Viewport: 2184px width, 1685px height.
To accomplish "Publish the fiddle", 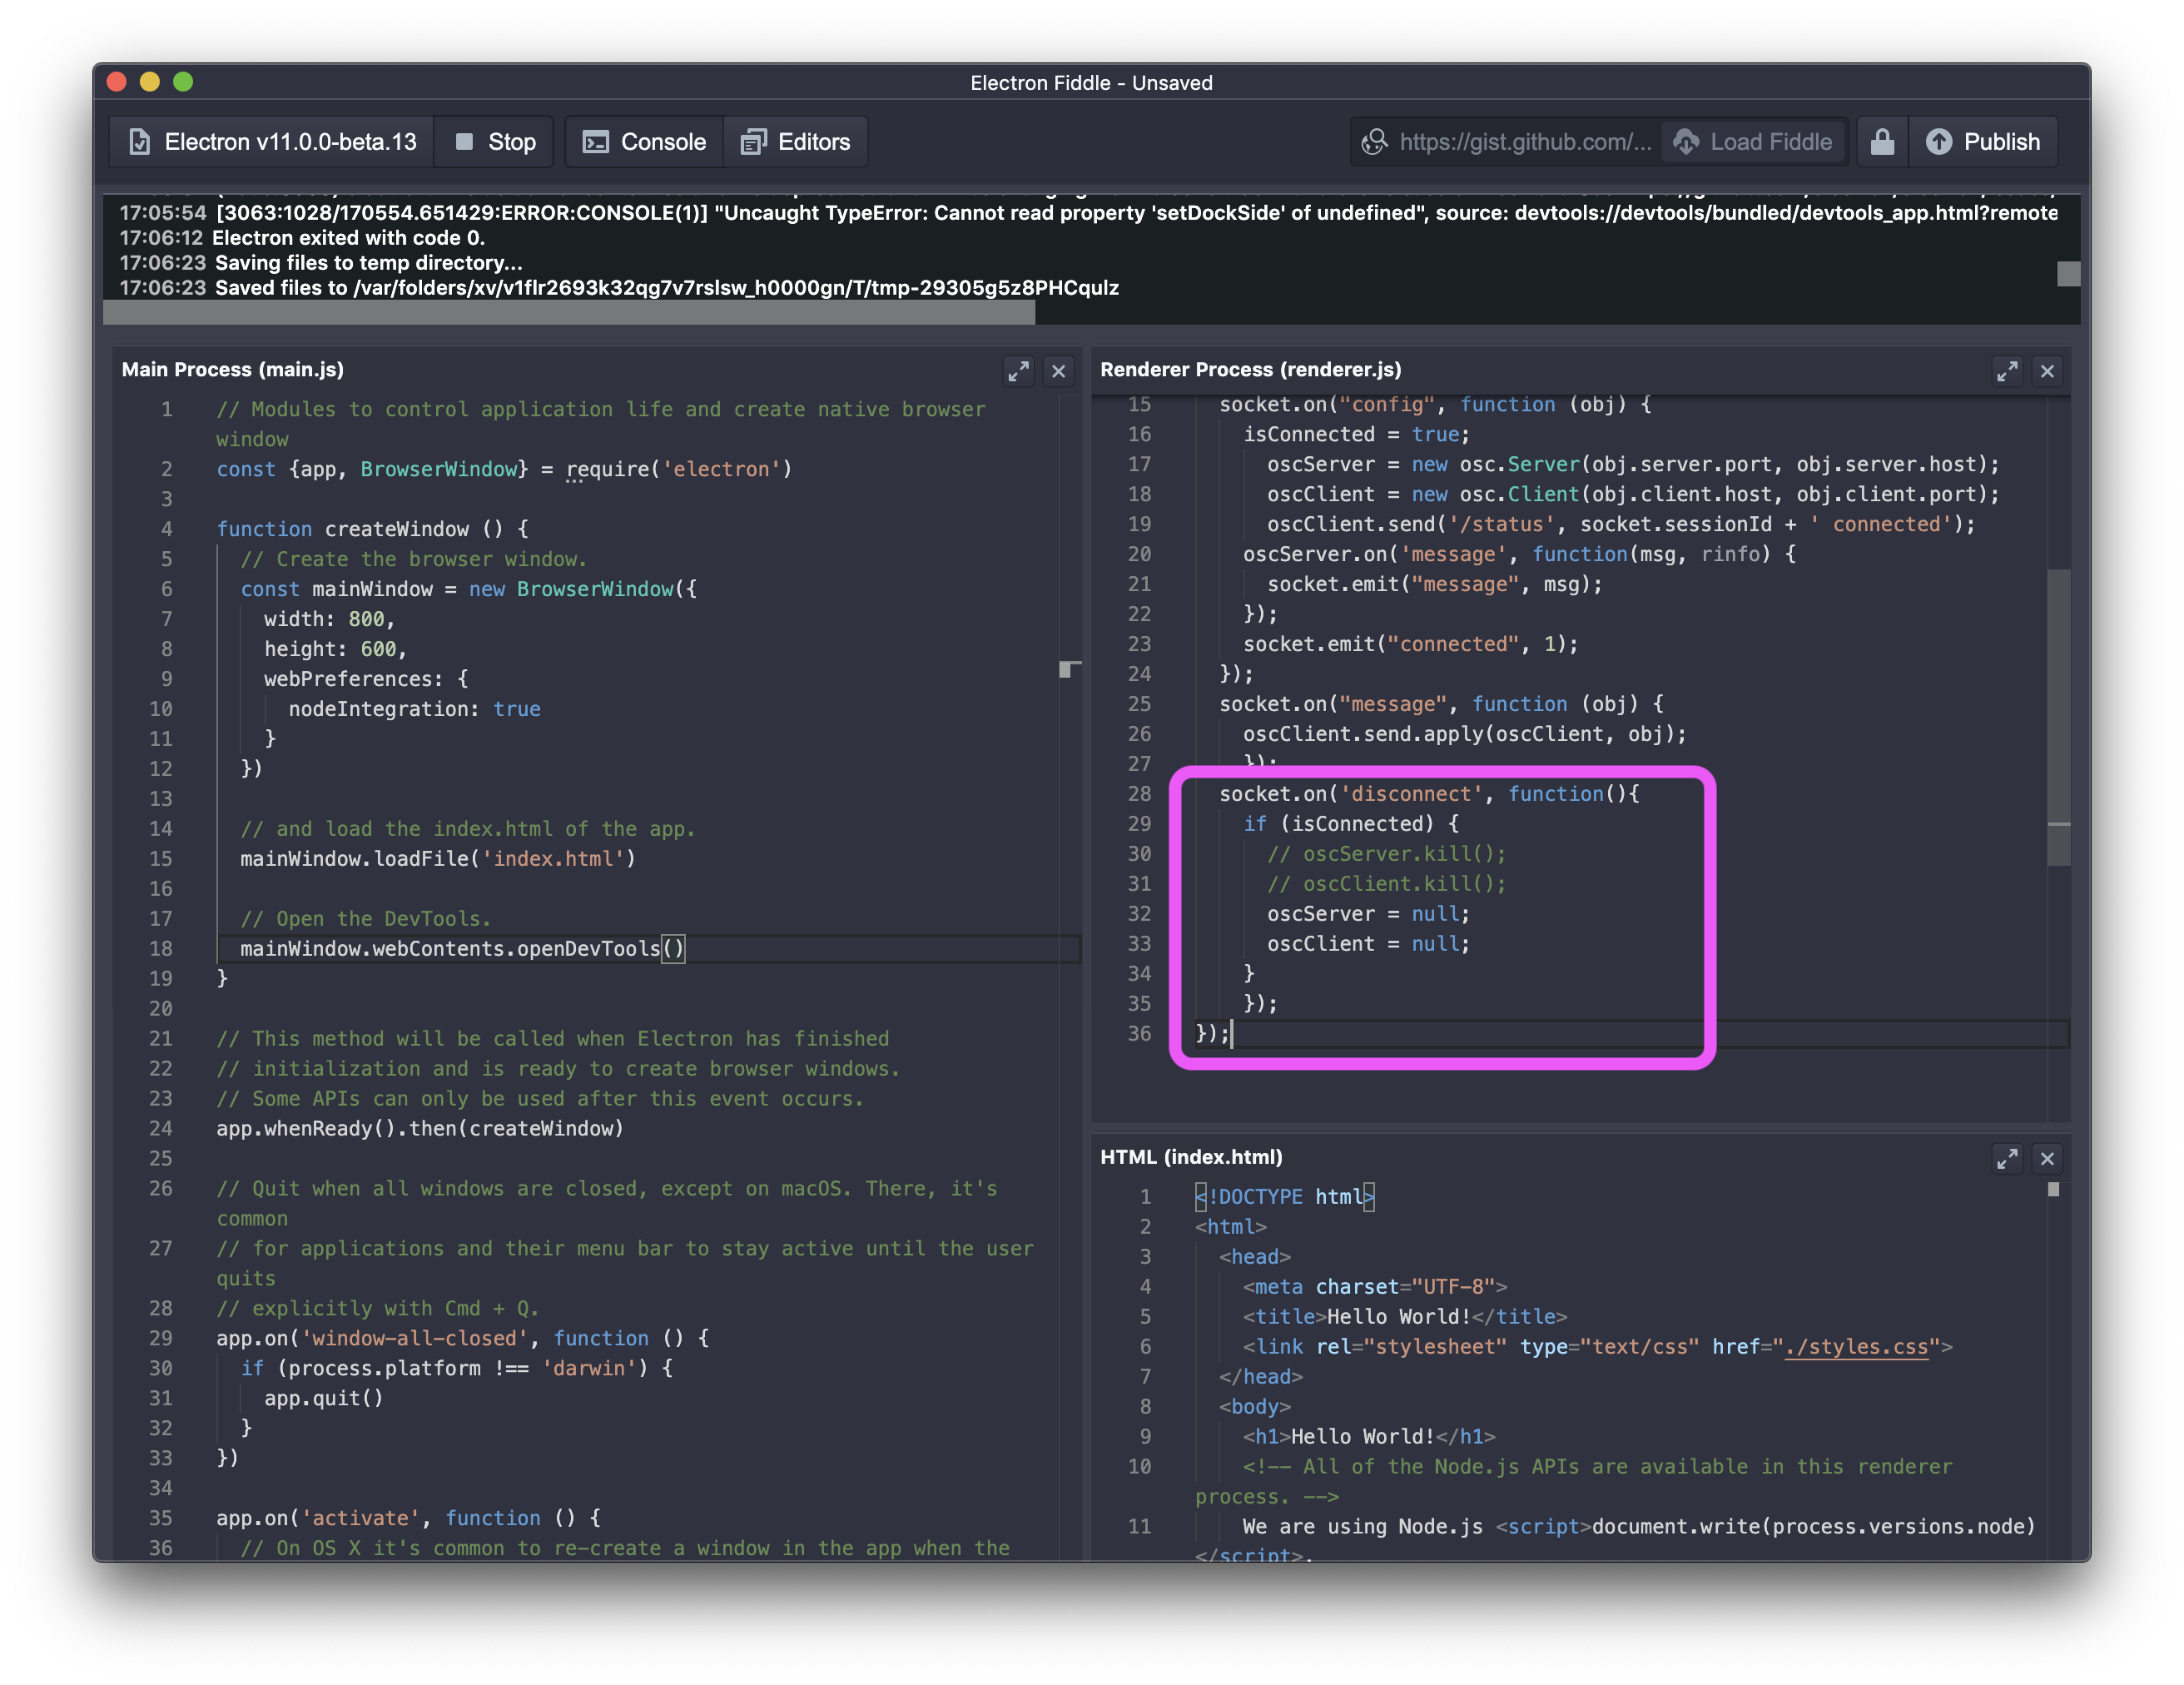I will (x=1983, y=142).
